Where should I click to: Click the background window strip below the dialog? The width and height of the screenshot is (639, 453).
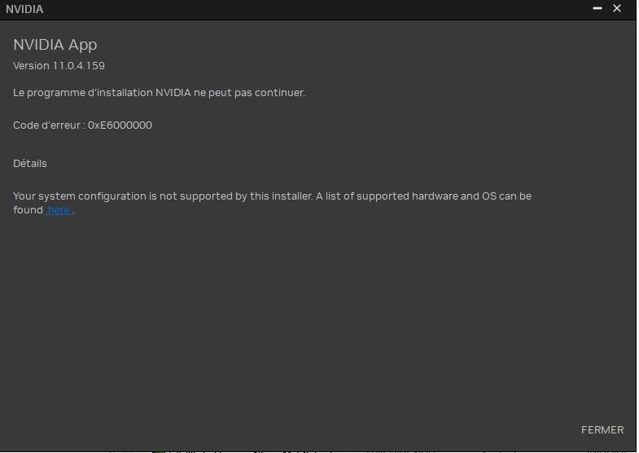tap(317, 451)
